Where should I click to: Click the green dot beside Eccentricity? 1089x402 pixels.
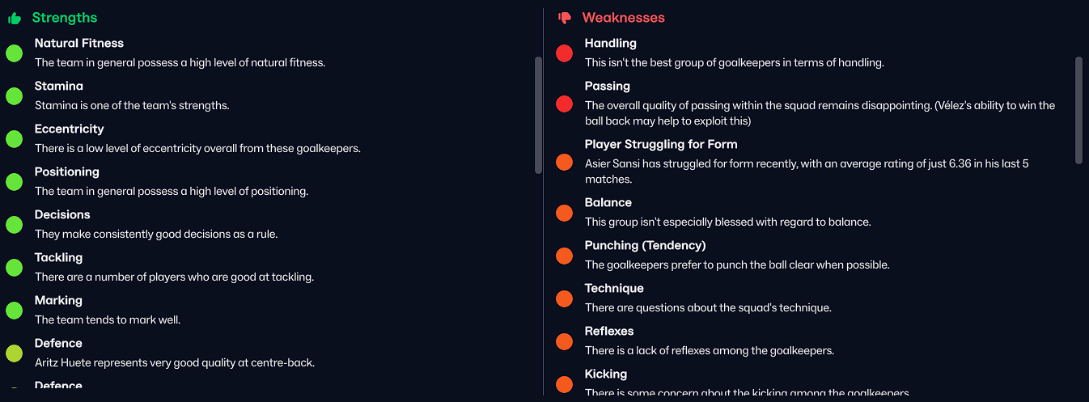click(x=14, y=139)
